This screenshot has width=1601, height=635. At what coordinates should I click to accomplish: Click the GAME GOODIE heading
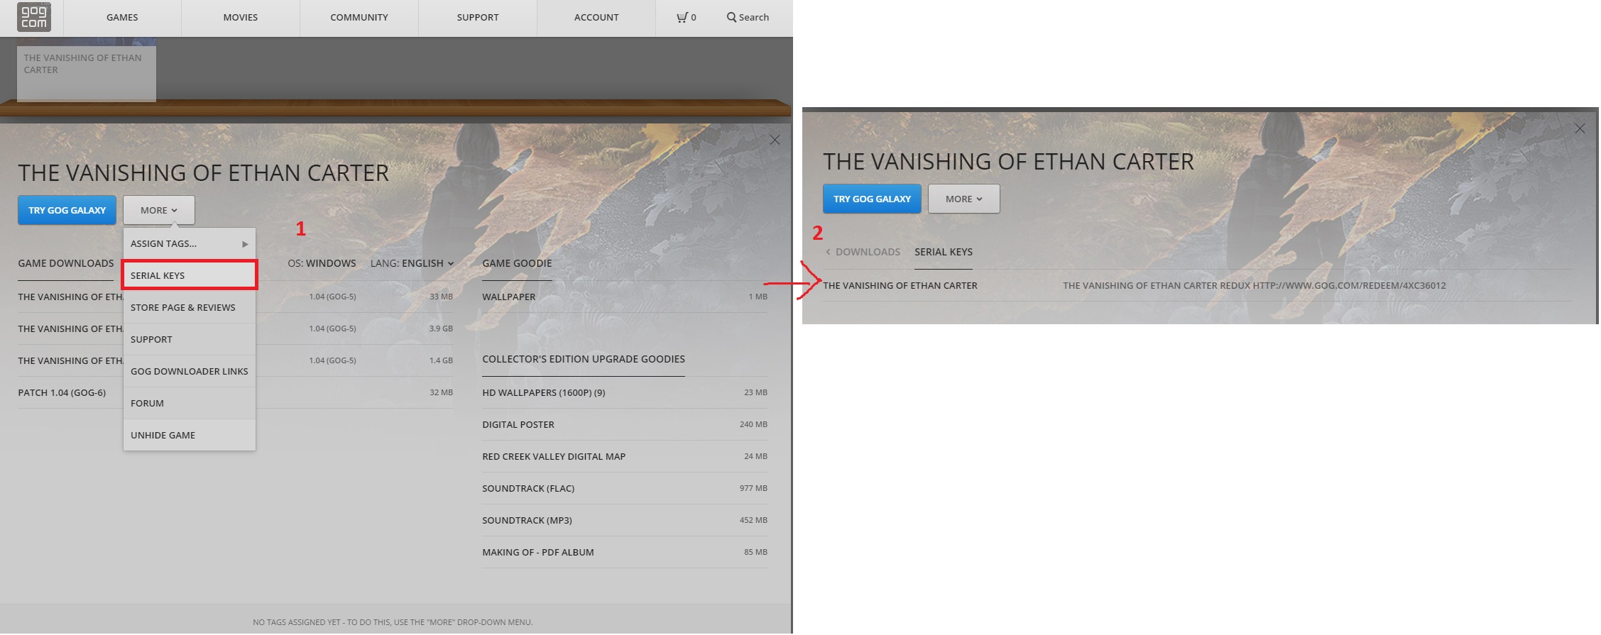[x=517, y=263]
